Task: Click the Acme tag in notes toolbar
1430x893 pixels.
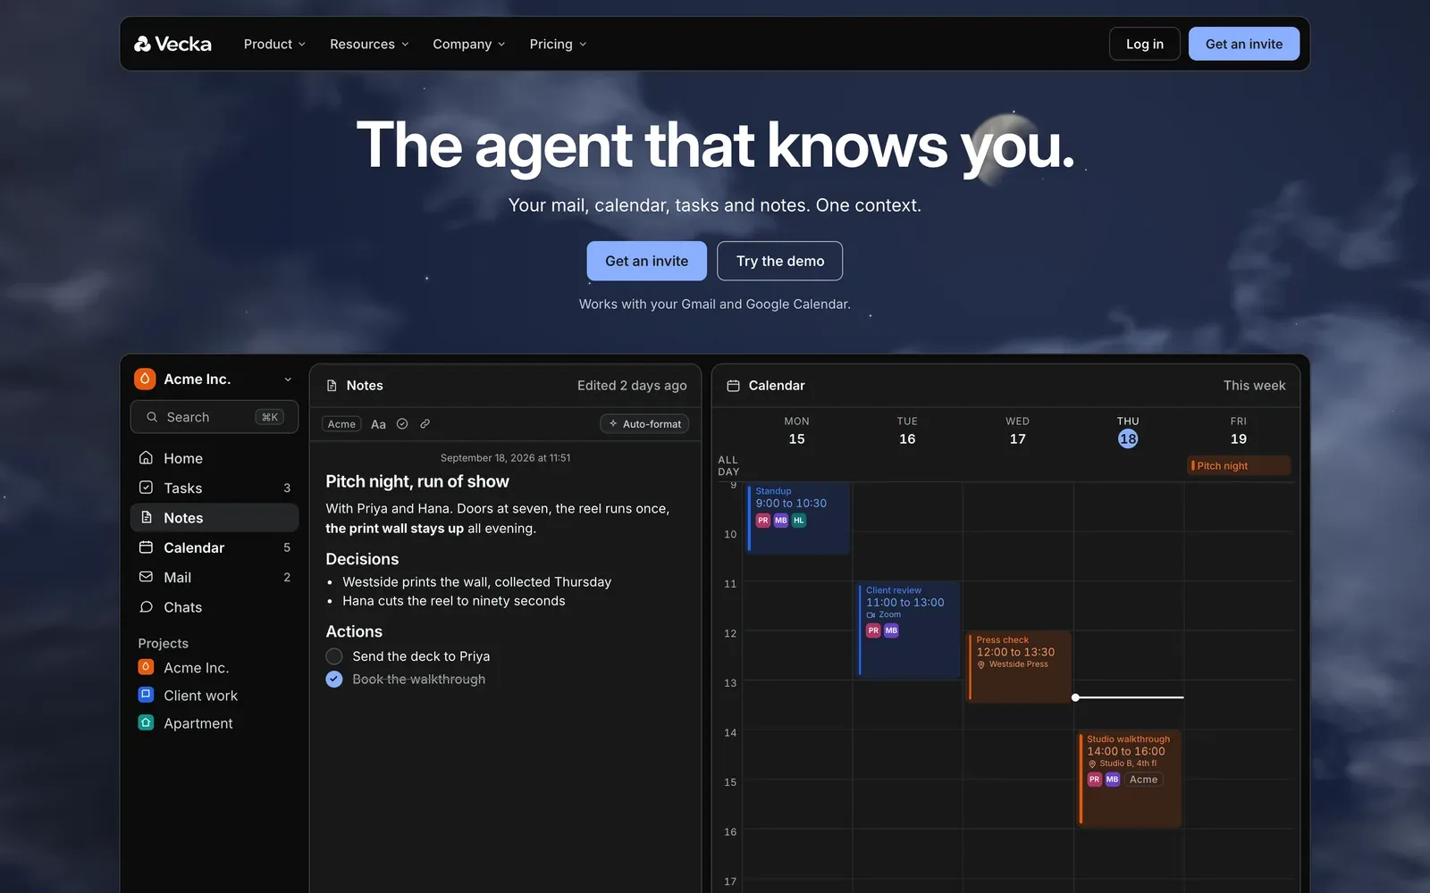Action: pos(341,424)
